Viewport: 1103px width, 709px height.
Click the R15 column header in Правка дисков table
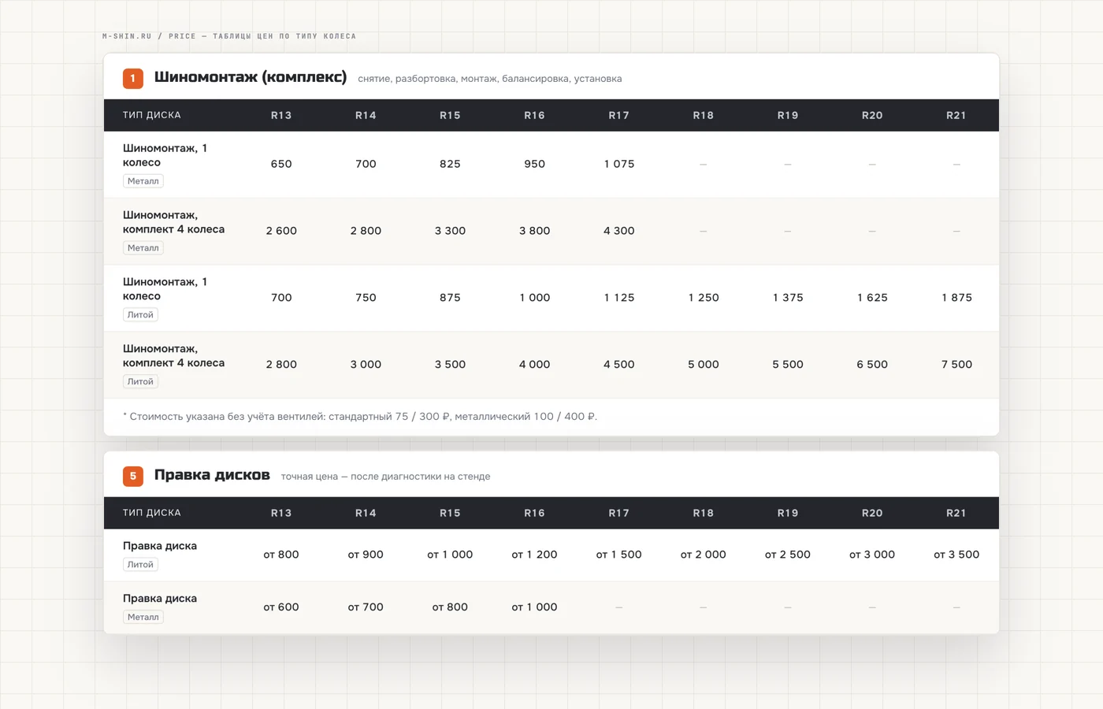click(450, 513)
